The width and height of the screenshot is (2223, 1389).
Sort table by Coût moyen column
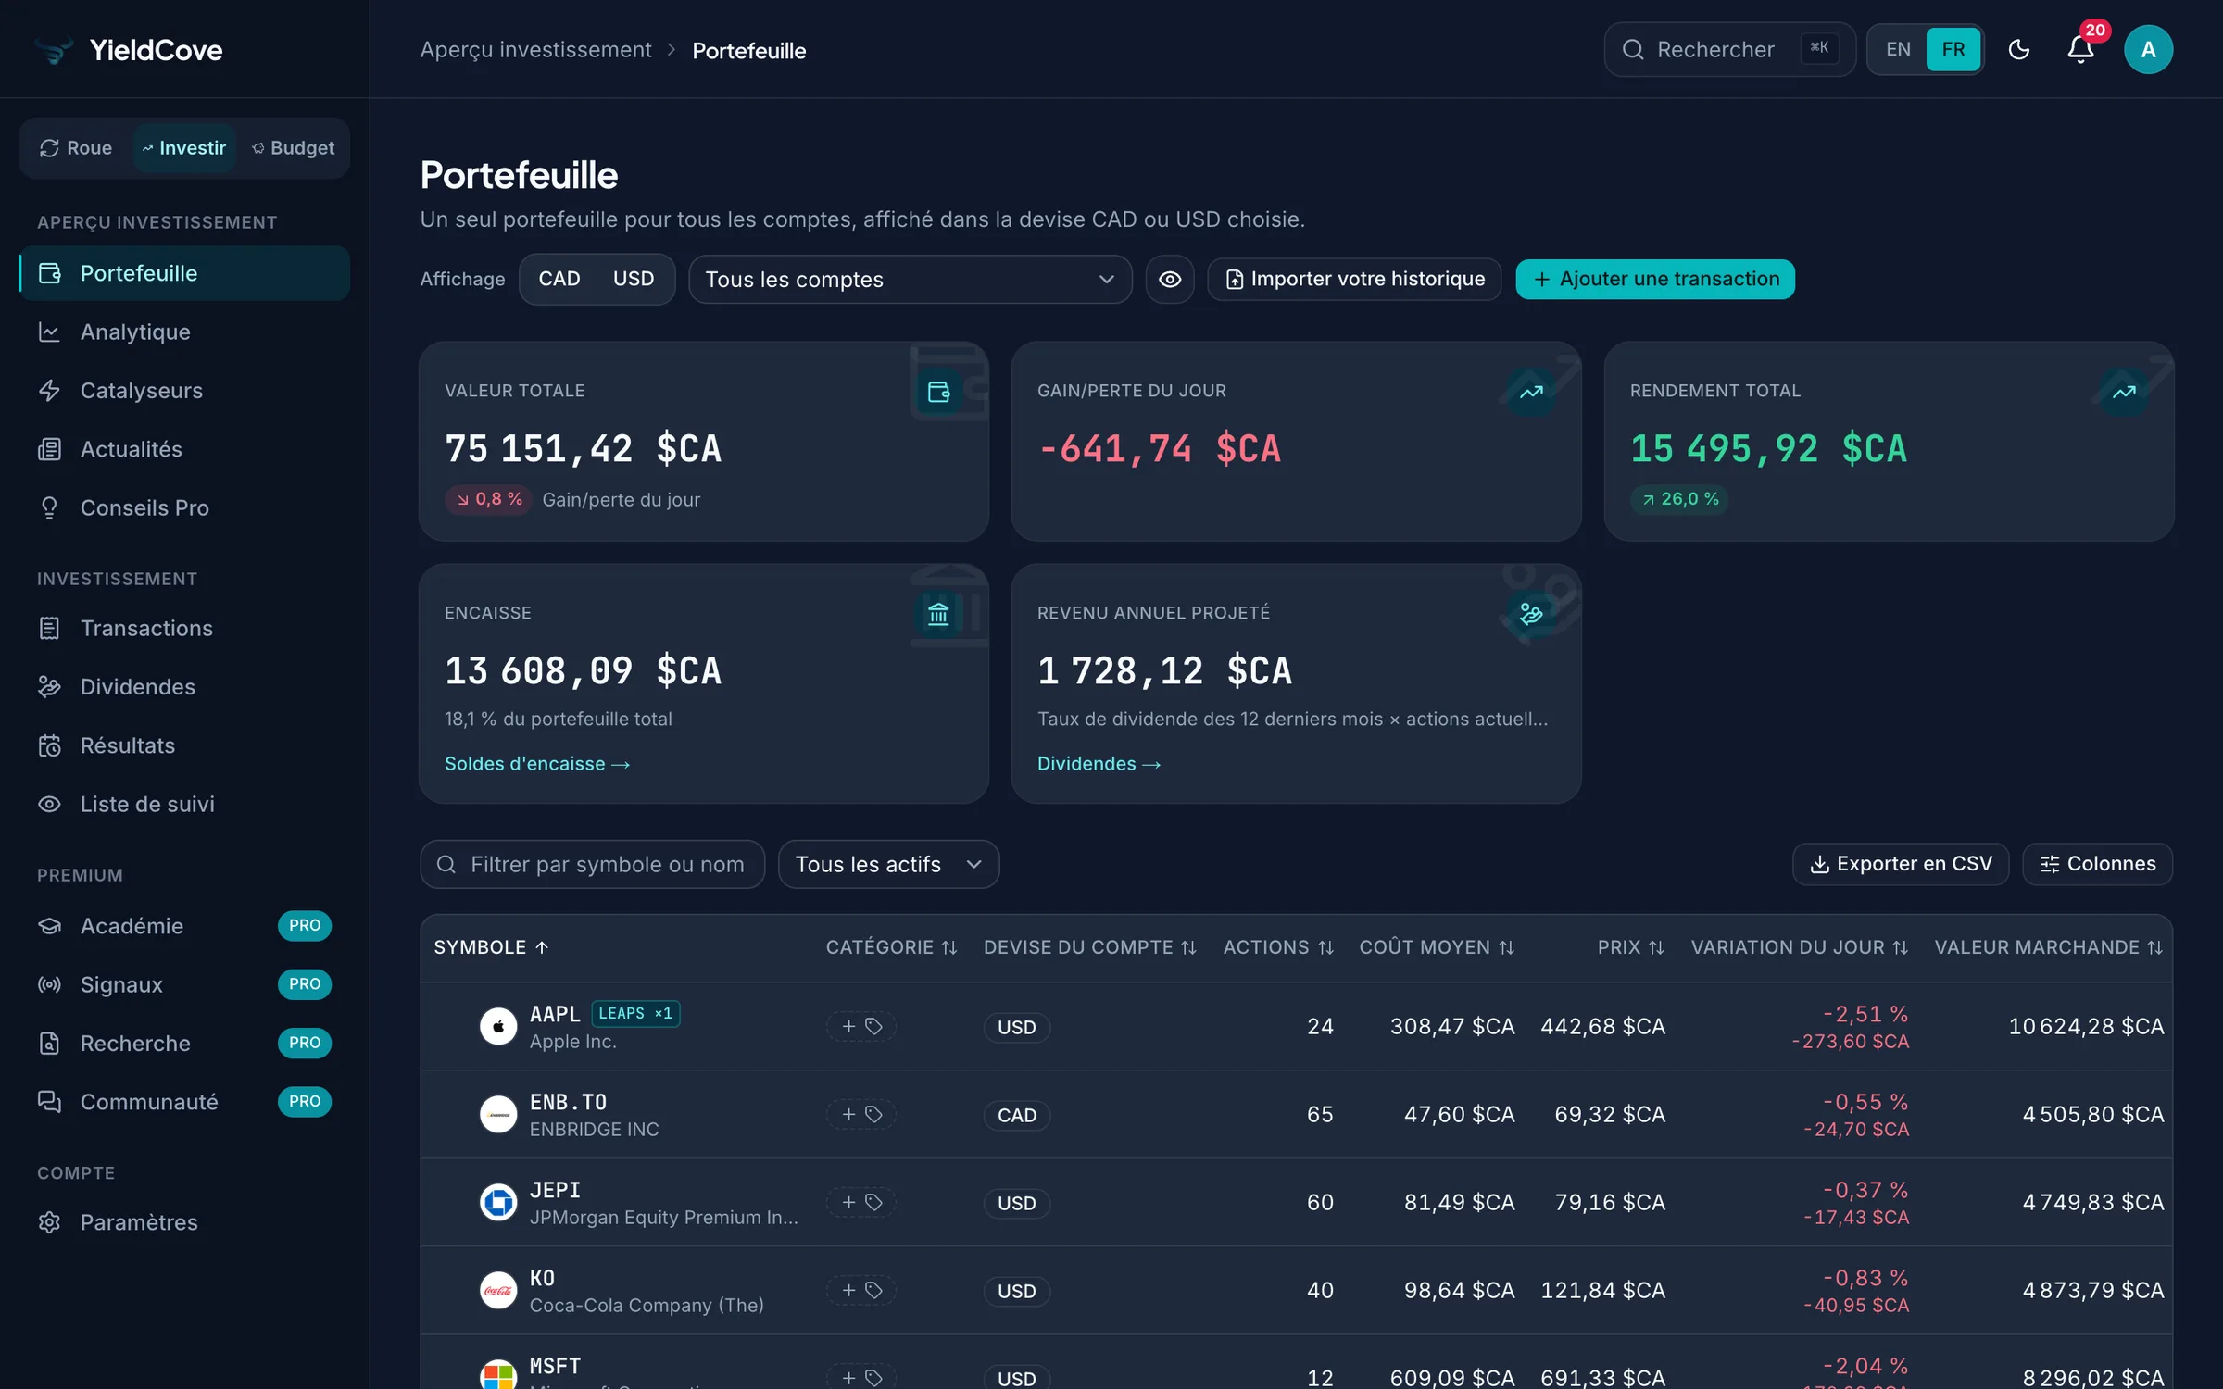pyautogui.click(x=1437, y=947)
